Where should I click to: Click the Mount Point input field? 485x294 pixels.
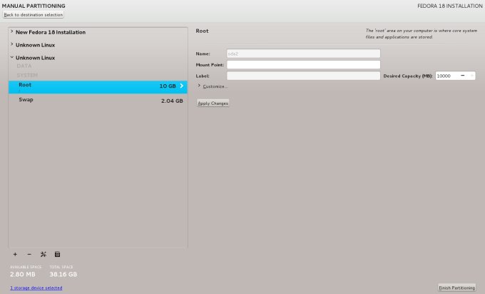(x=303, y=65)
